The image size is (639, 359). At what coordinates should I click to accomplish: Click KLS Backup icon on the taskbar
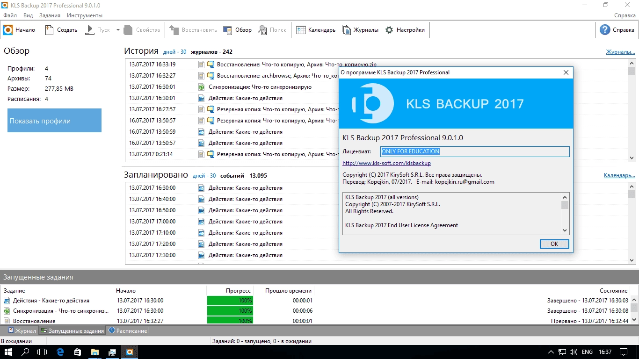(130, 352)
